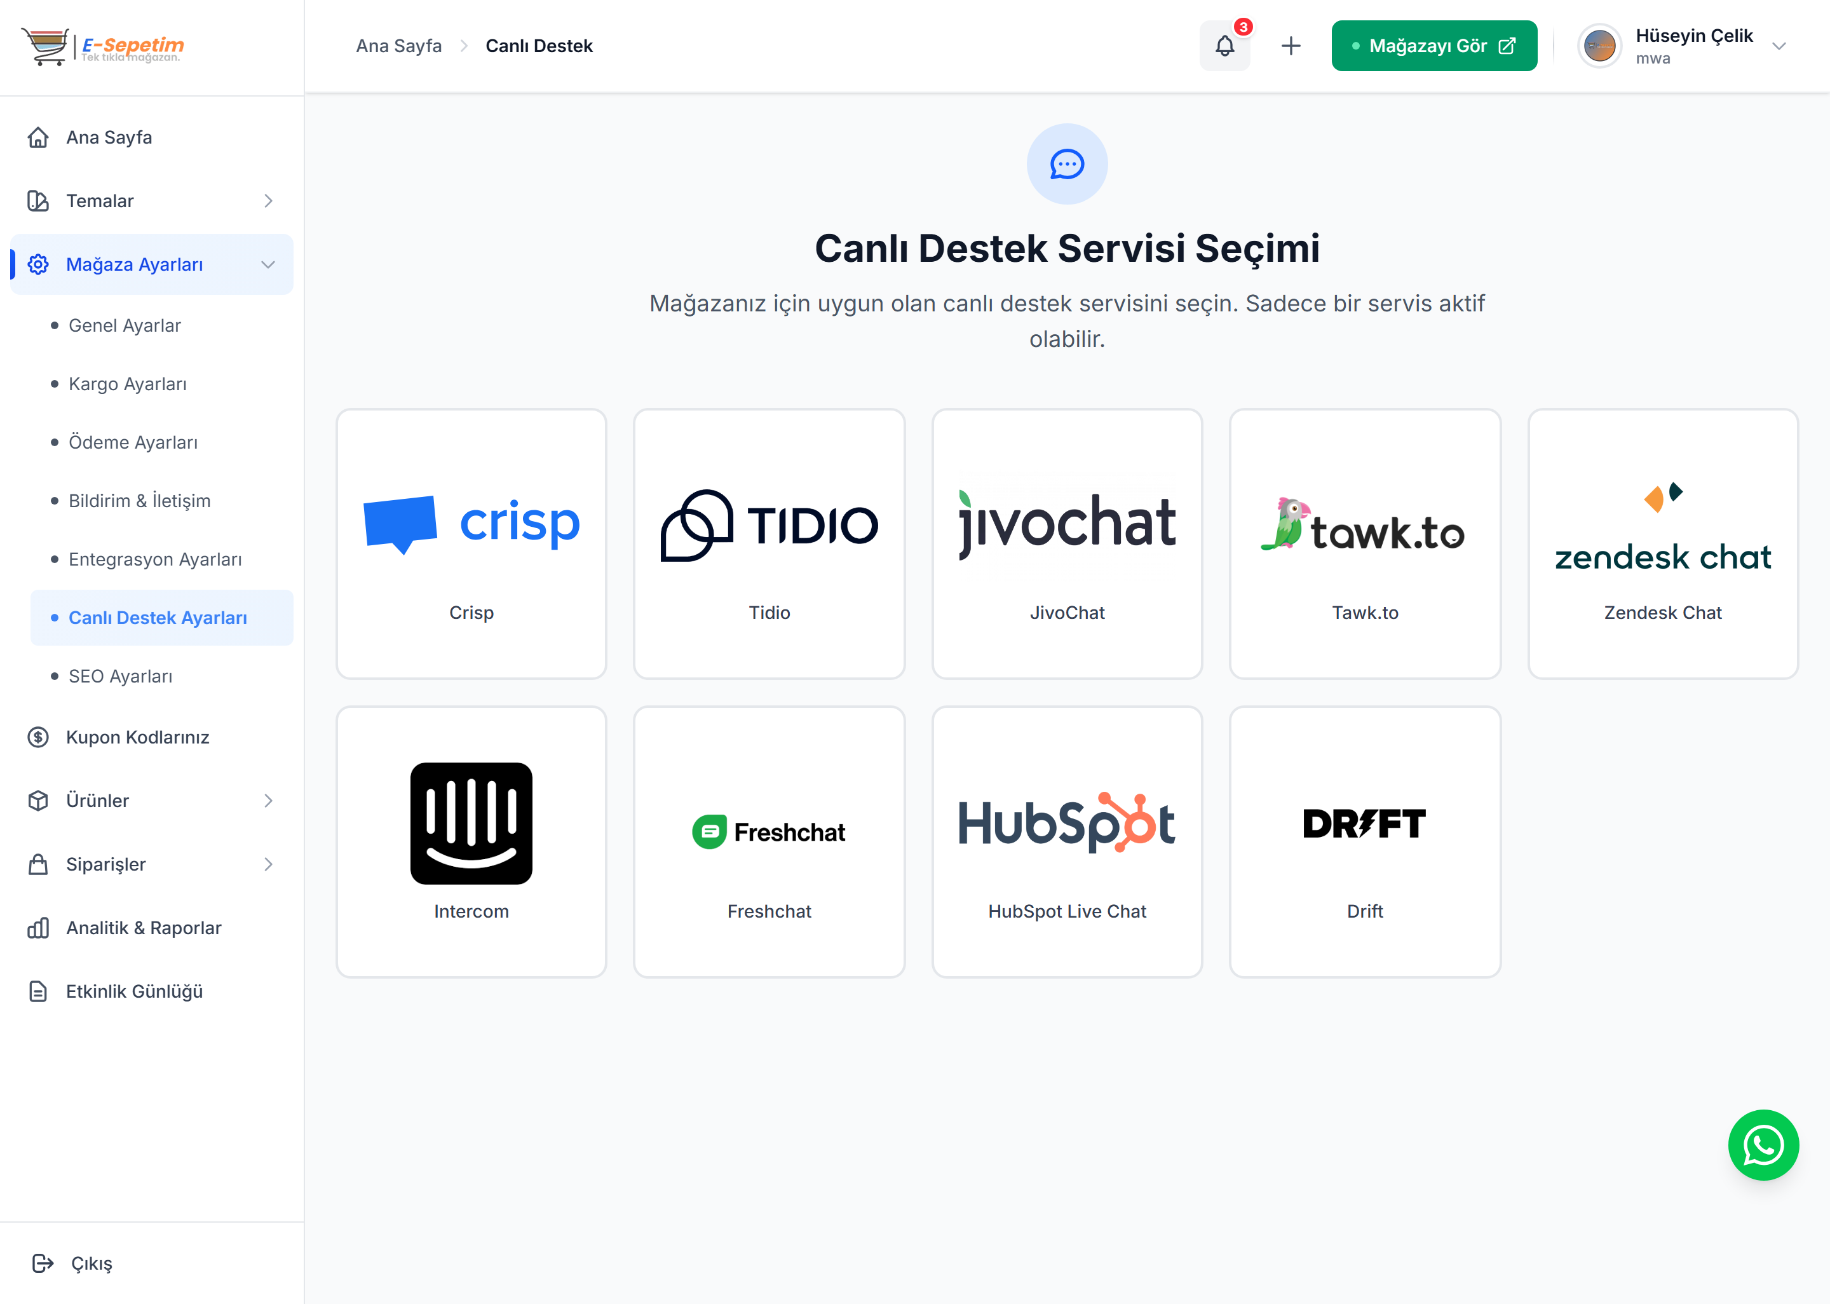Open Bildirim & İletişim settings

pos(140,501)
